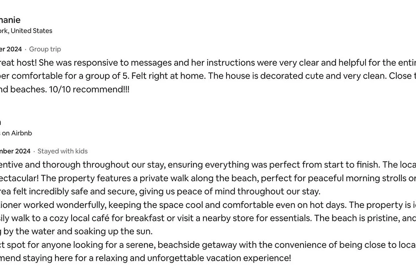Click the "United States" reviewer location text

click(x=31, y=31)
